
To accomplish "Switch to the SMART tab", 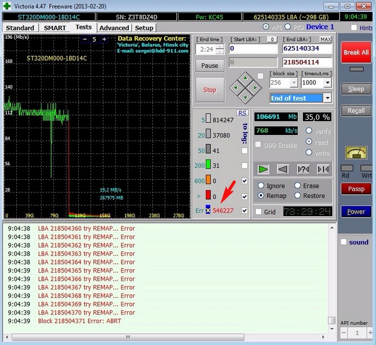I will [x=55, y=28].
